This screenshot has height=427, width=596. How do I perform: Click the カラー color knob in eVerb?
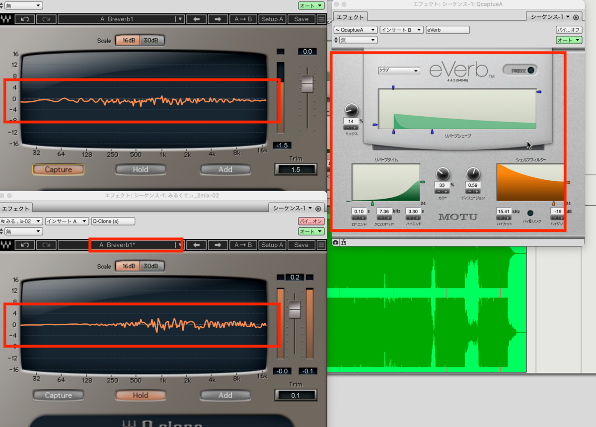click(443, 174)
